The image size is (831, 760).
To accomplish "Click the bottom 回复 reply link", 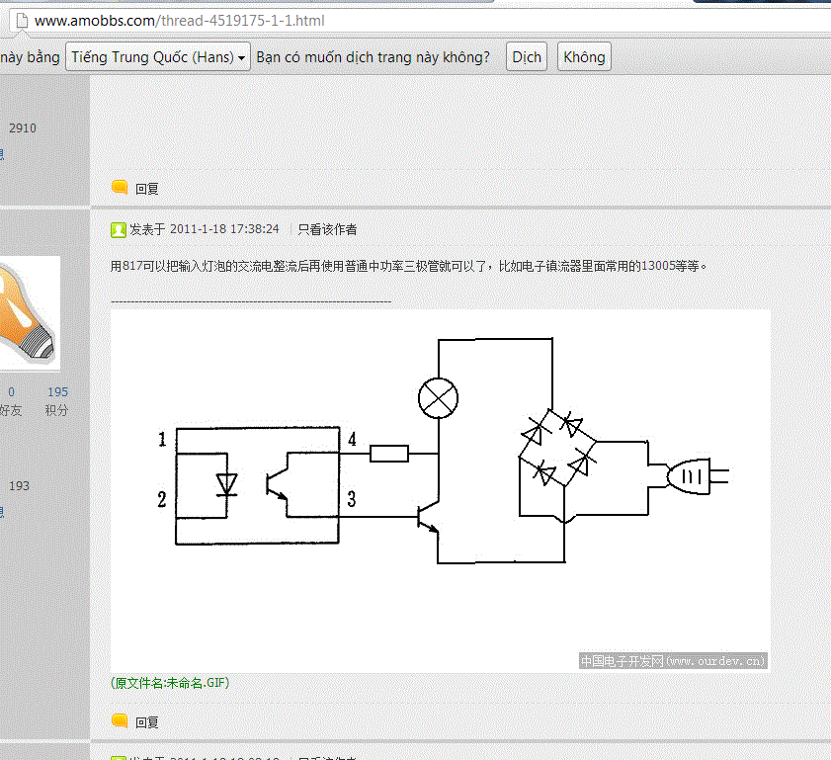I will tap(147, 722).
